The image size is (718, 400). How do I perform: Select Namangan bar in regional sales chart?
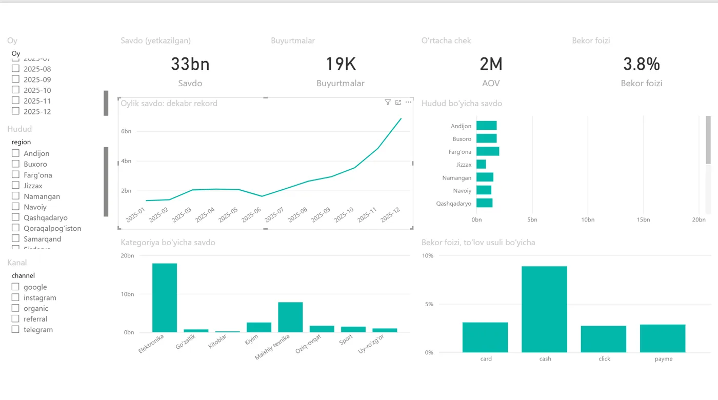click(485, 177)
